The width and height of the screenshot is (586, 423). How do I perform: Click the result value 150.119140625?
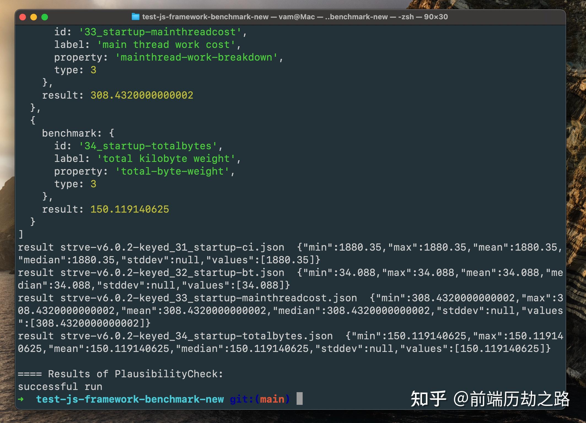[x=130, y=209]
